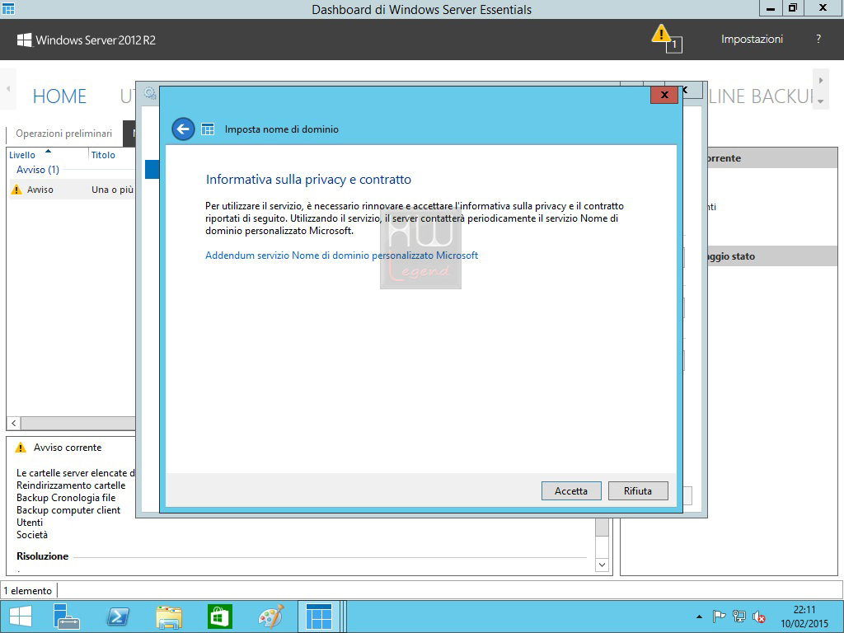Select the Operazioni preliminari tab

[64, 134]
